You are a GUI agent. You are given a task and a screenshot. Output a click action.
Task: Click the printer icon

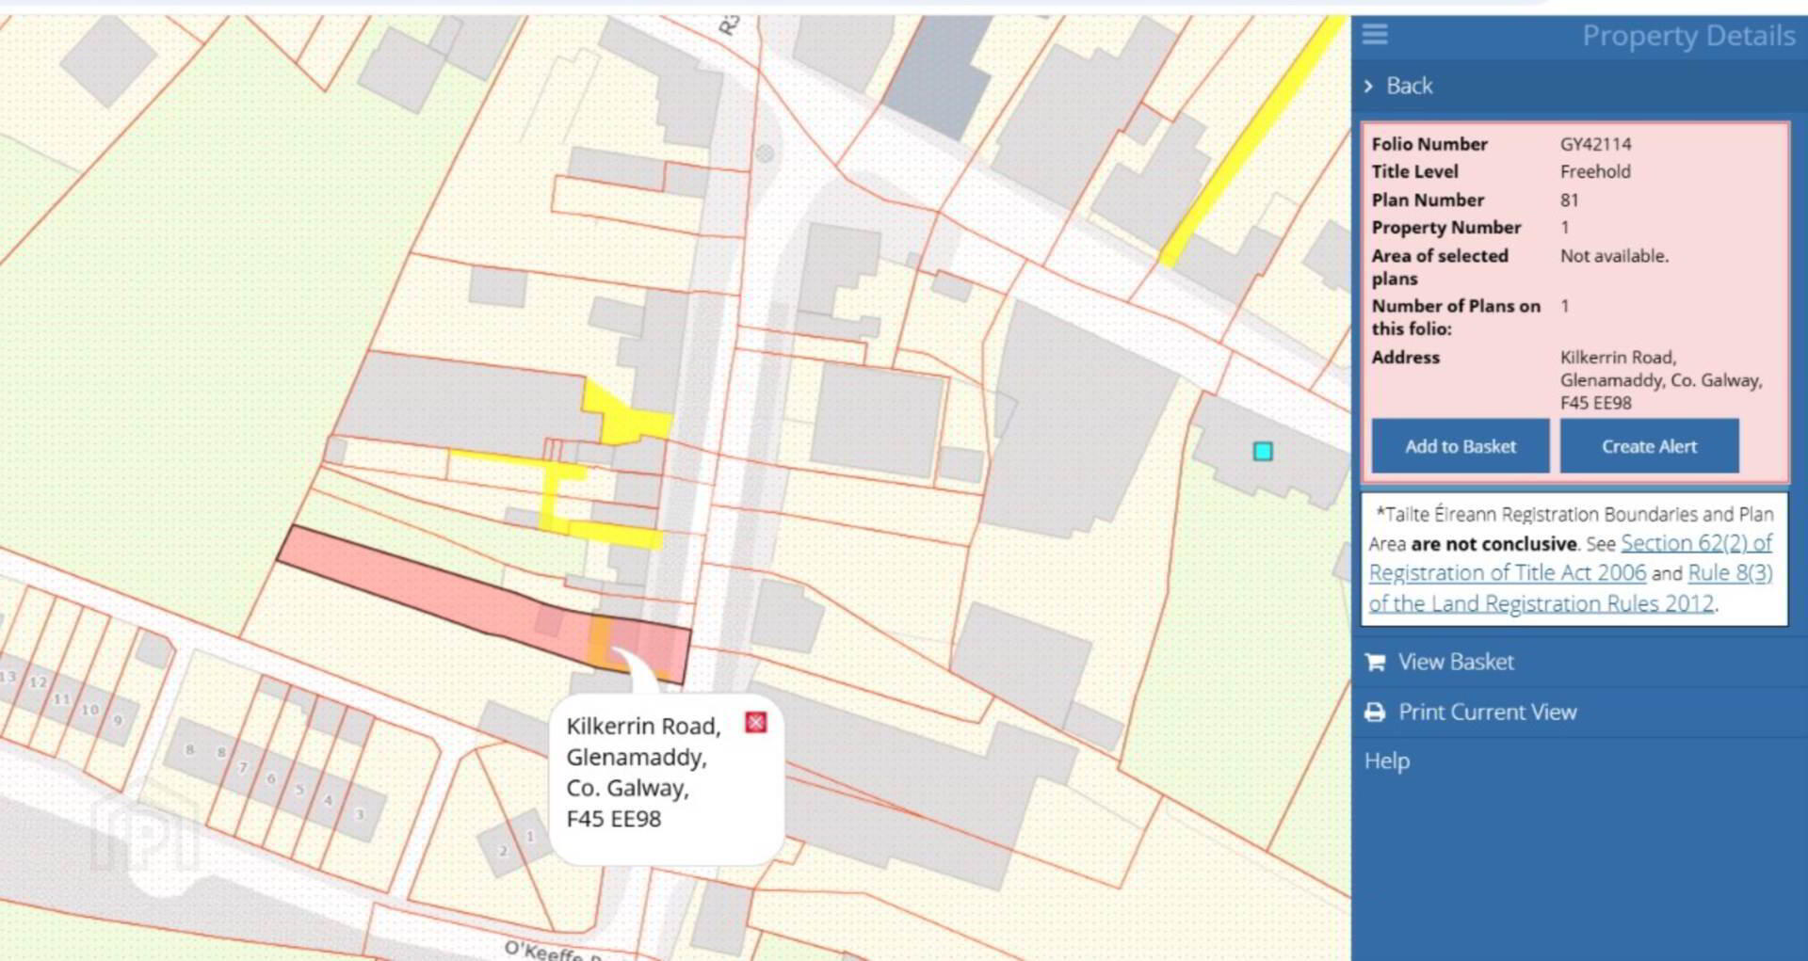[x=1375, y=712]
